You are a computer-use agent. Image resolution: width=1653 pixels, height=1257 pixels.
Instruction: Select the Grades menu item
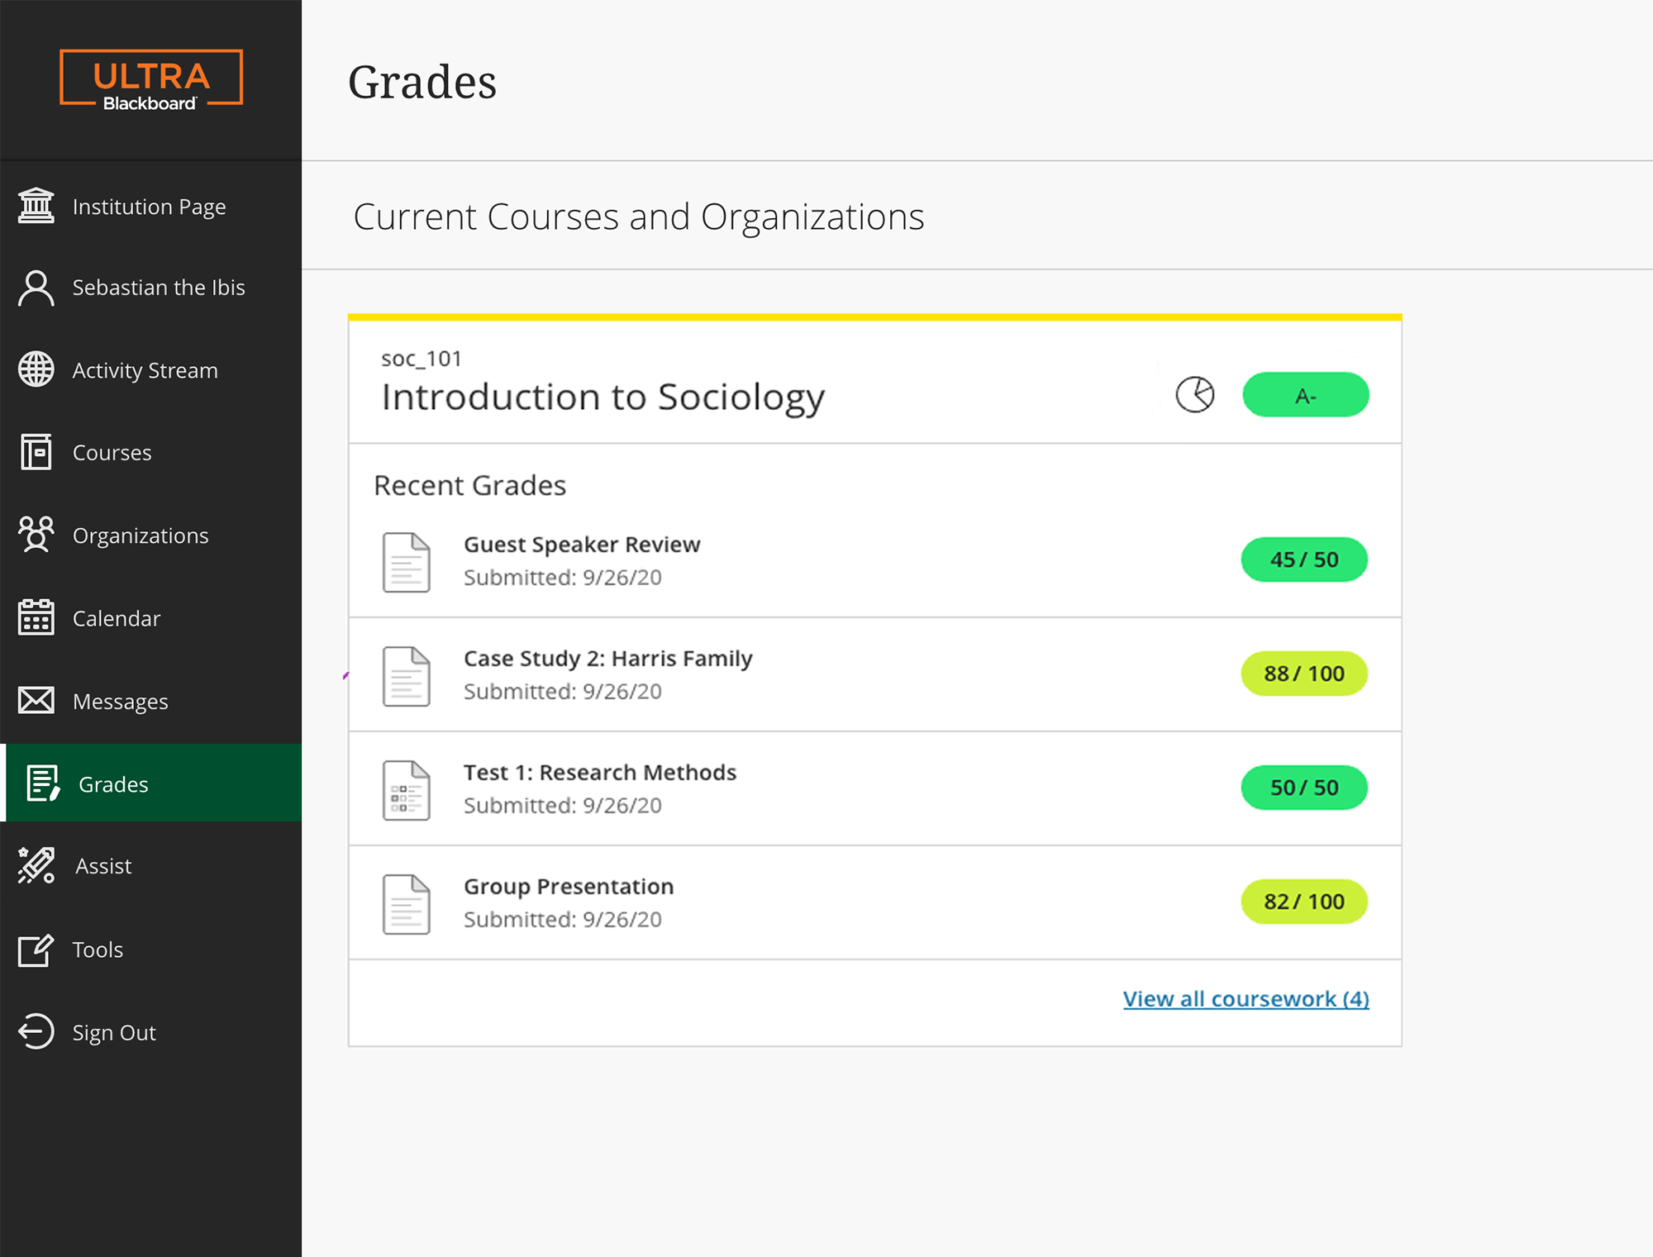151,783
